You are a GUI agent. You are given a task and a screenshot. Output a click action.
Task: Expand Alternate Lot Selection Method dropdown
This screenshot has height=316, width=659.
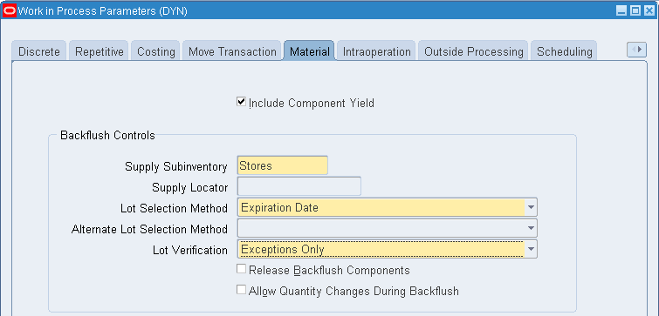tap(531, 228)
